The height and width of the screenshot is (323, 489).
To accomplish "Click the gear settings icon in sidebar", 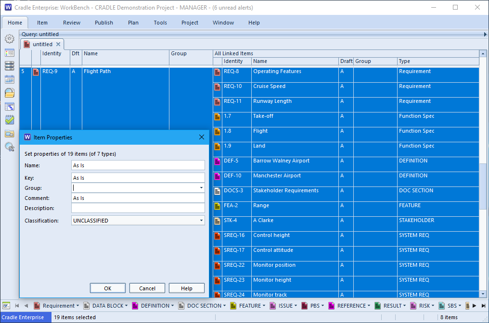I will pos(9,38).
